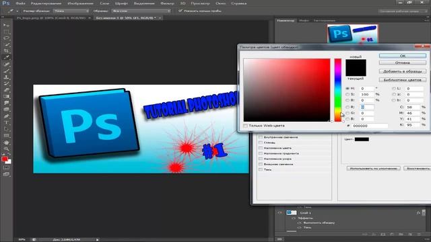Screen dimensions: 431x242
Task: Enable the Наложение градиента checkbox
Action: coord(261,153)
